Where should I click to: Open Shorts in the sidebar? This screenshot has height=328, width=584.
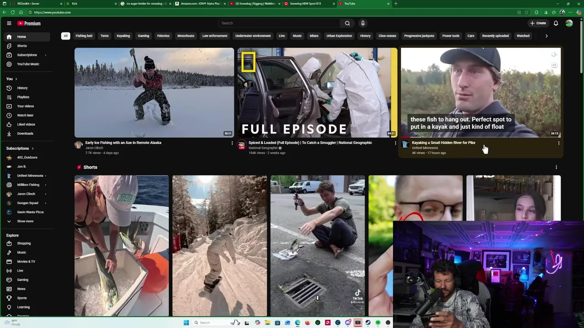pyautogui.click(x=27, y=46)
